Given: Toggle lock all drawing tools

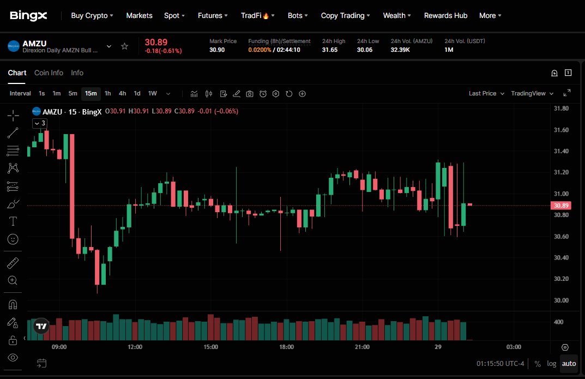Looking at the screenshot, I should click(x=13, y=340).
